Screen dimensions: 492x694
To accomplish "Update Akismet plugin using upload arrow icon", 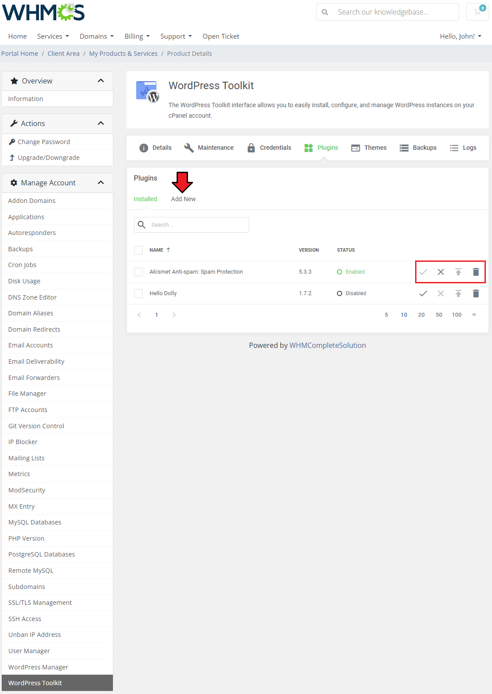I will click(458, 272).
